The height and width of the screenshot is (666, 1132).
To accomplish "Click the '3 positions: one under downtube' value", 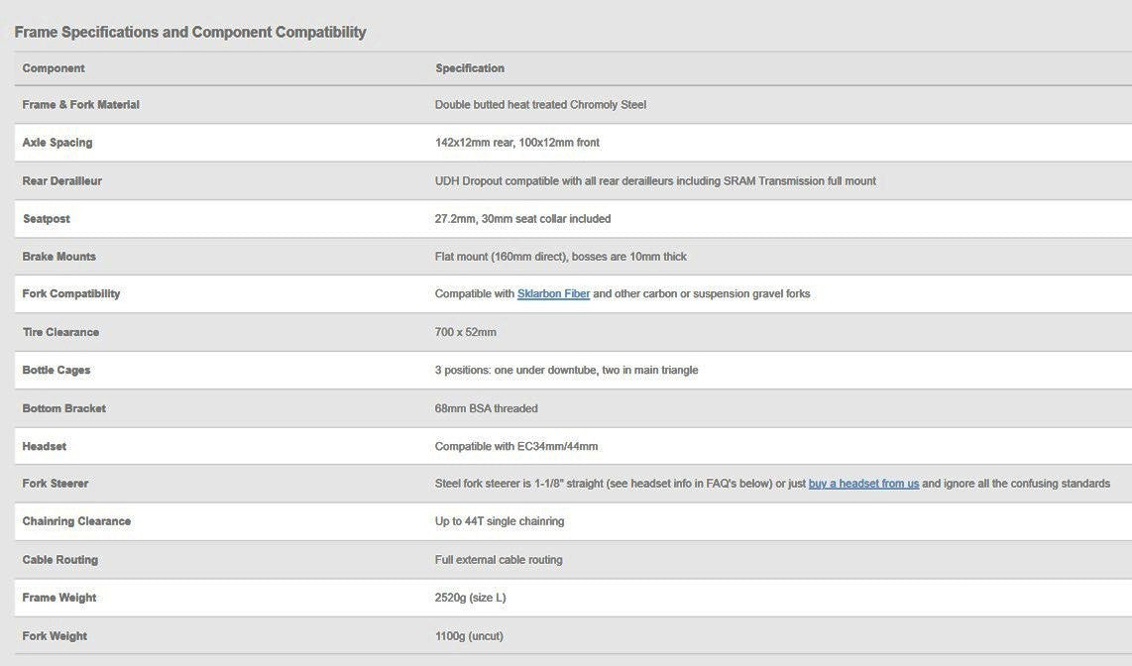I will (567, 370).
